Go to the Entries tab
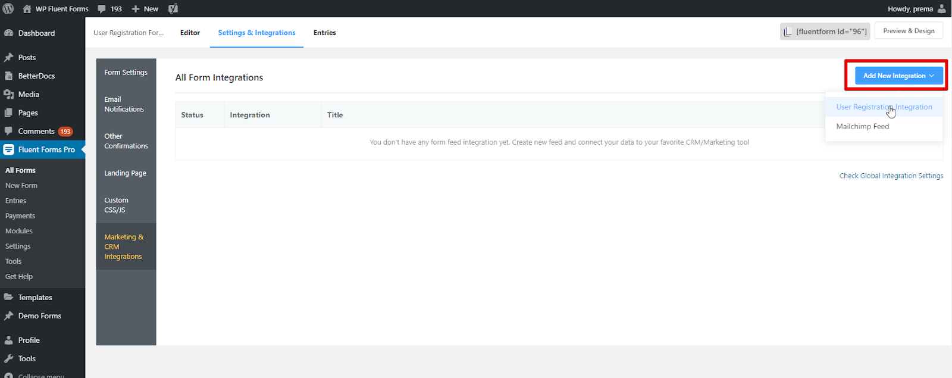The image size is (952, 378). coord(325,33)
